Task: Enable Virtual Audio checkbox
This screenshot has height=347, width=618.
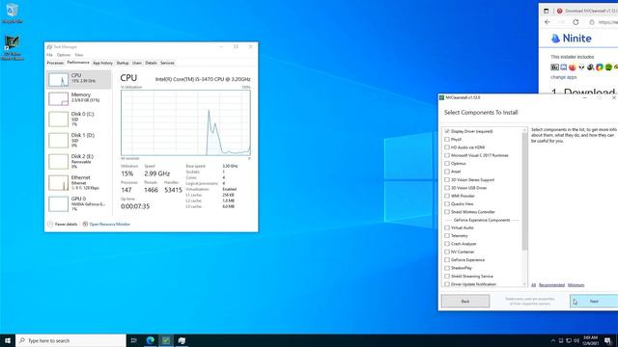Action: [x=447, y=227]
